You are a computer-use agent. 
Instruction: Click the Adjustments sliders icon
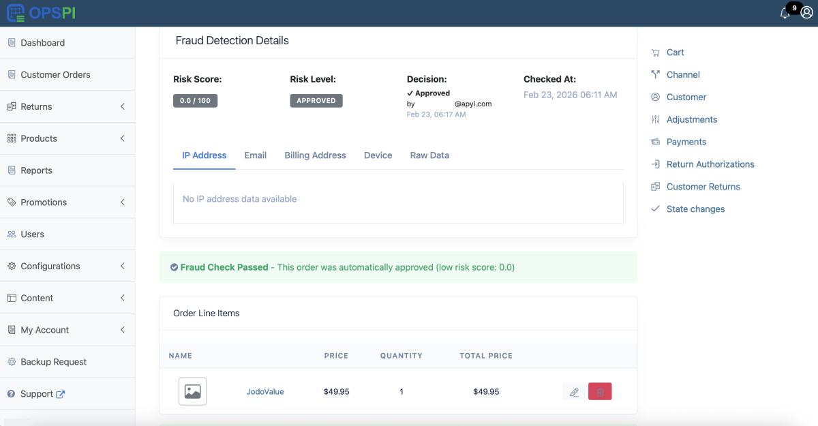click(655, 119)
